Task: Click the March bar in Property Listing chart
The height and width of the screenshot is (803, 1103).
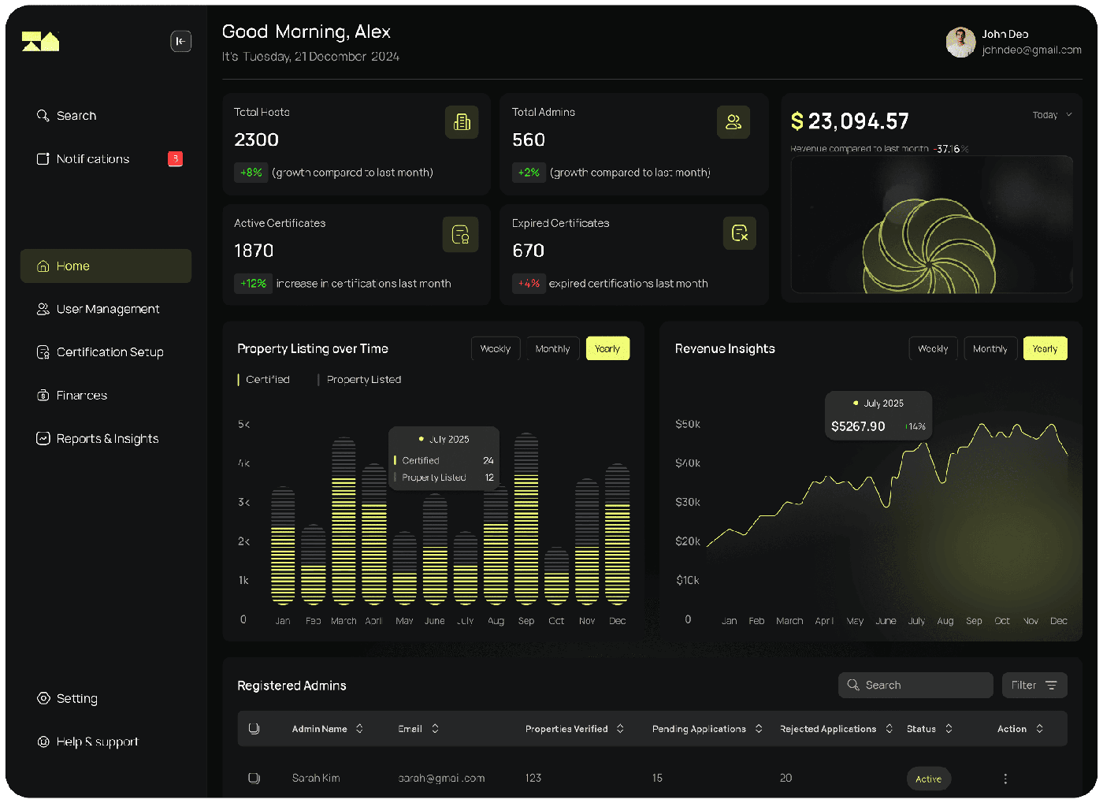Action: [344, 522]
